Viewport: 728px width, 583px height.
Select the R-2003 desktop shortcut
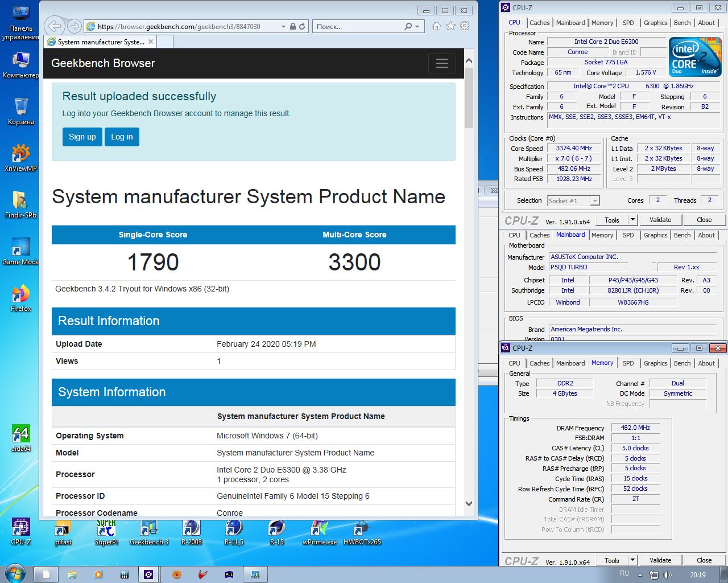point(192,532)
